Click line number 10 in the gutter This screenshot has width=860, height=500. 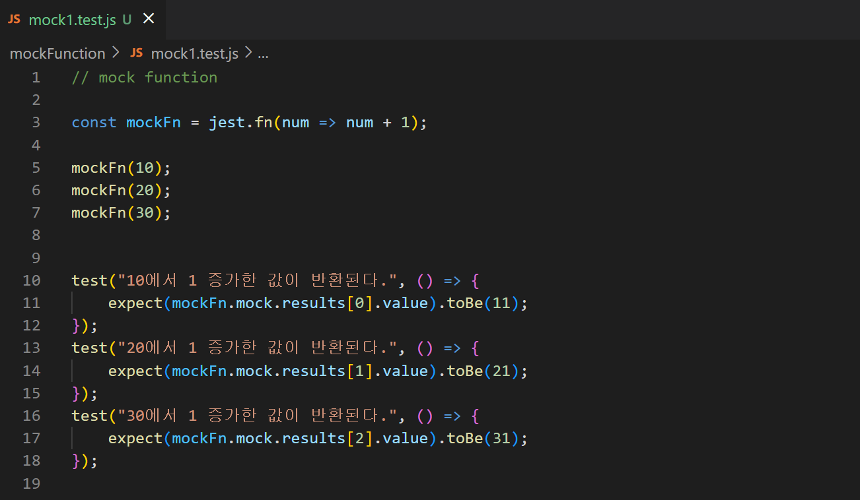(x=31, y=280)
